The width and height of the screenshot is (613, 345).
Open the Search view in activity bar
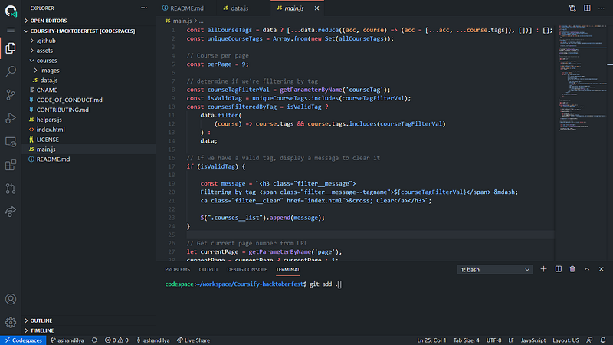tap(11, 71)
